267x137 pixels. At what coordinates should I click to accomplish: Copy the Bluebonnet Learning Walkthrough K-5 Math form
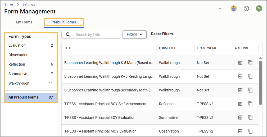click(250, 63)
